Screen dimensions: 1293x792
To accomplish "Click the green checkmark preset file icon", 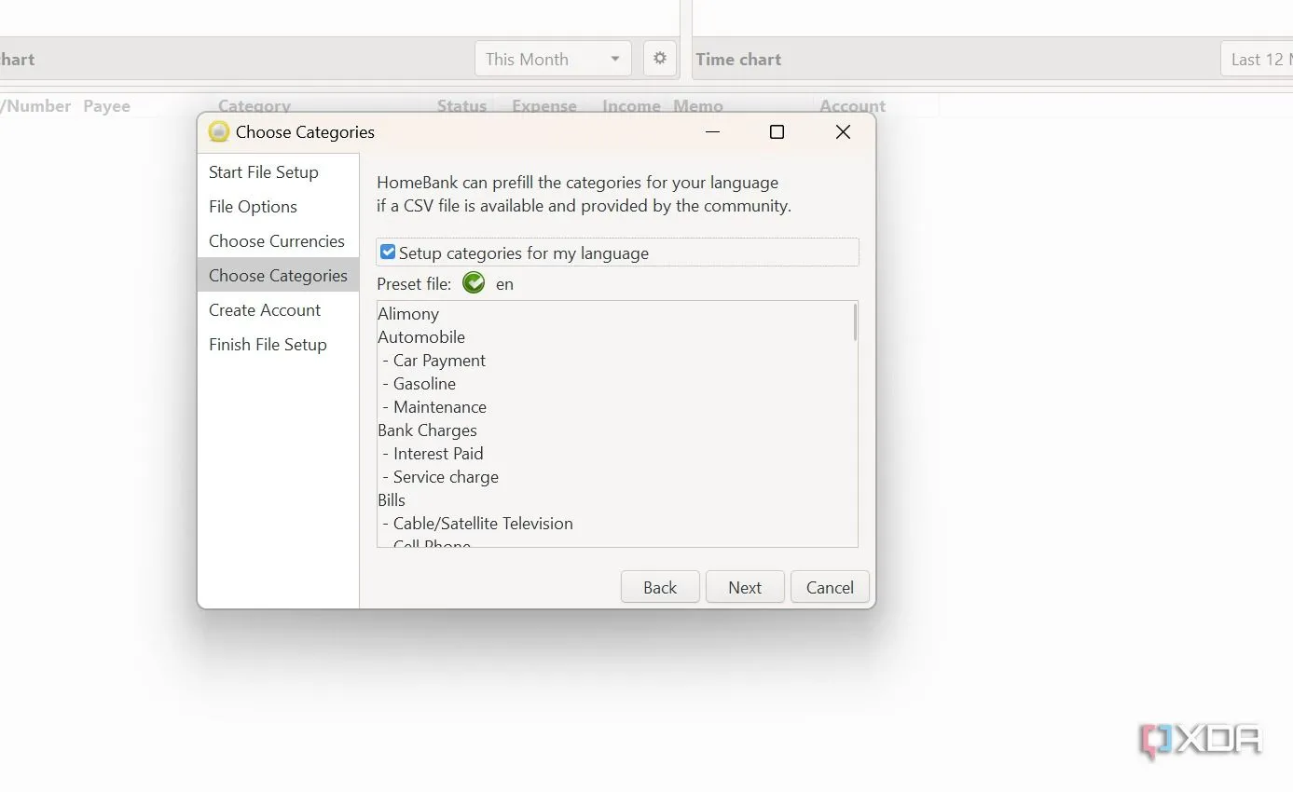I will click(x=474, y=283).
